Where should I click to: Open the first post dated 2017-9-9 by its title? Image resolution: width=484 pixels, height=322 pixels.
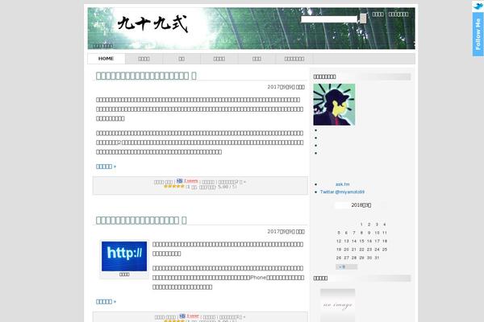(x=146, y=76)
